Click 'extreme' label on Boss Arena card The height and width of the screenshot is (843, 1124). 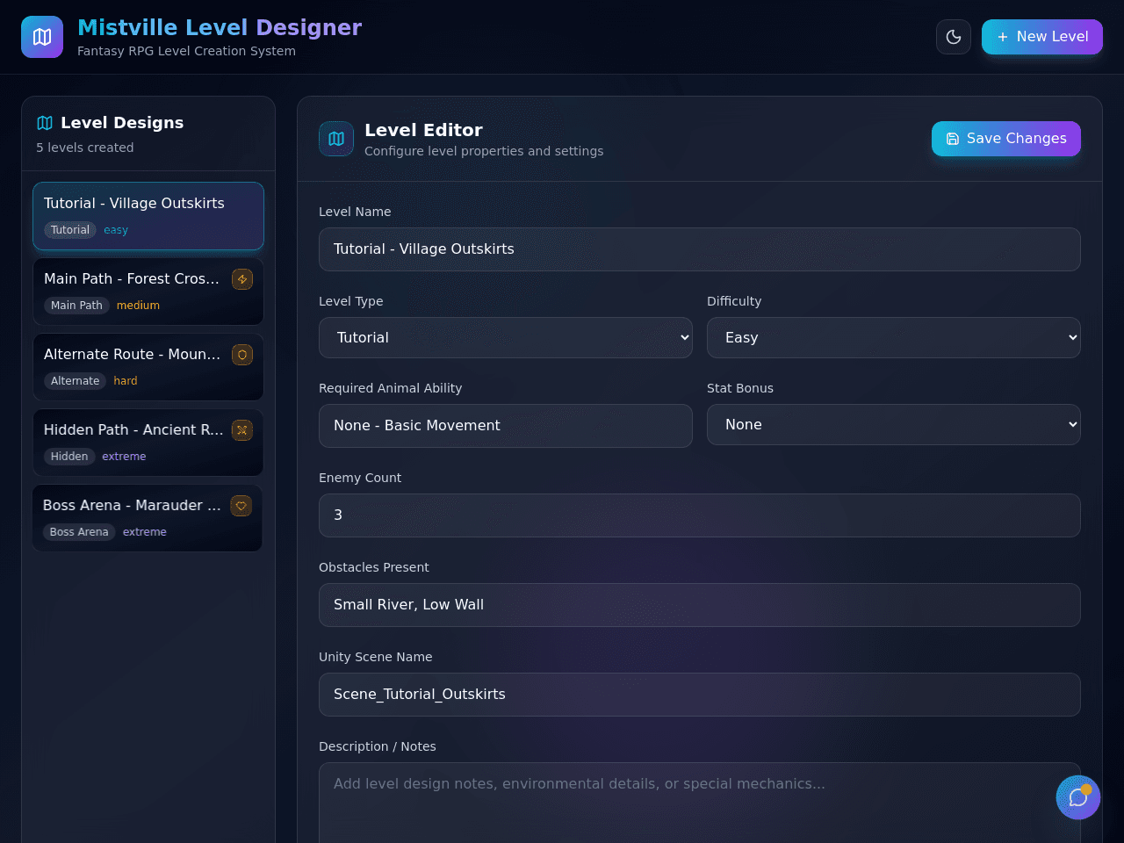145,532
